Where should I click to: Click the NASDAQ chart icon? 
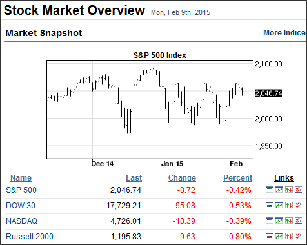(279, 220)
